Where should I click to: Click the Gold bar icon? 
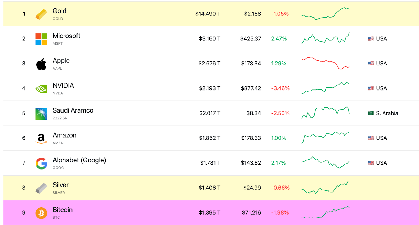41,14
